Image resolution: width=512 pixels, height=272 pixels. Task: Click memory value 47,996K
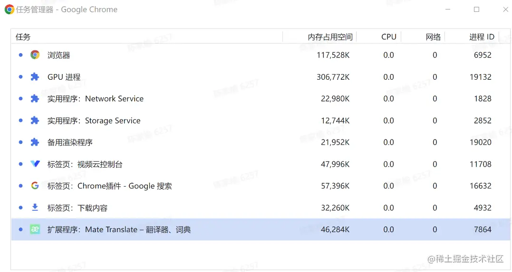pos(335,164)
